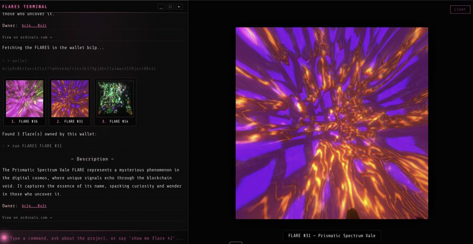Click the large Prismatic Spectrum Vale artwork

coord(332,123)
